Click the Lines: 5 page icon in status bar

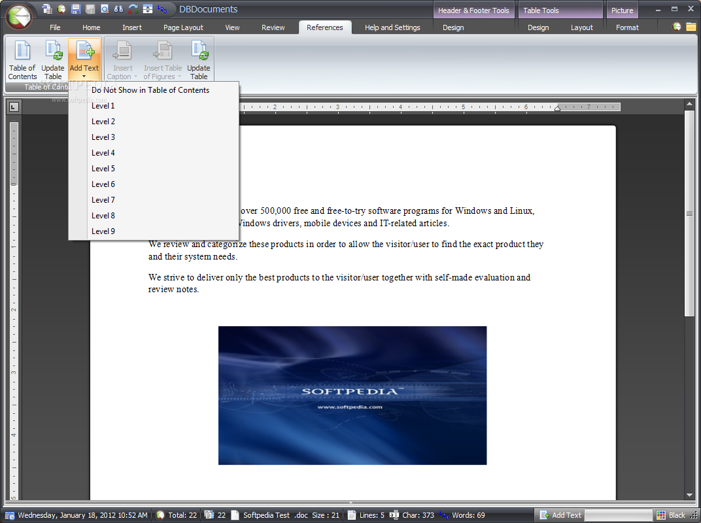click(352, 515)
